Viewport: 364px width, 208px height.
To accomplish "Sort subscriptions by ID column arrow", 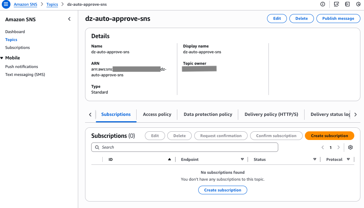I will pos(169,159).
